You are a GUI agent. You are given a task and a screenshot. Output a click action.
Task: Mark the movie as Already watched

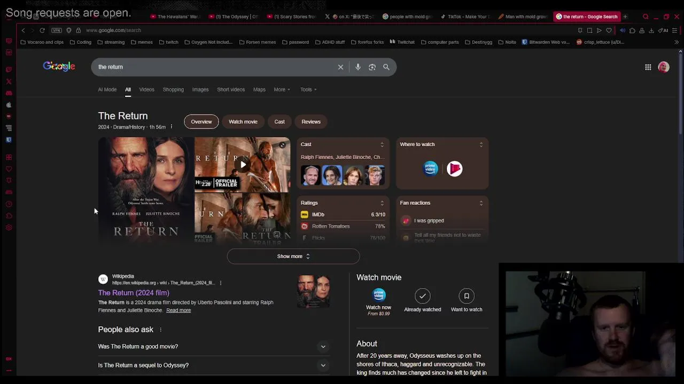(x=423, y=301)
